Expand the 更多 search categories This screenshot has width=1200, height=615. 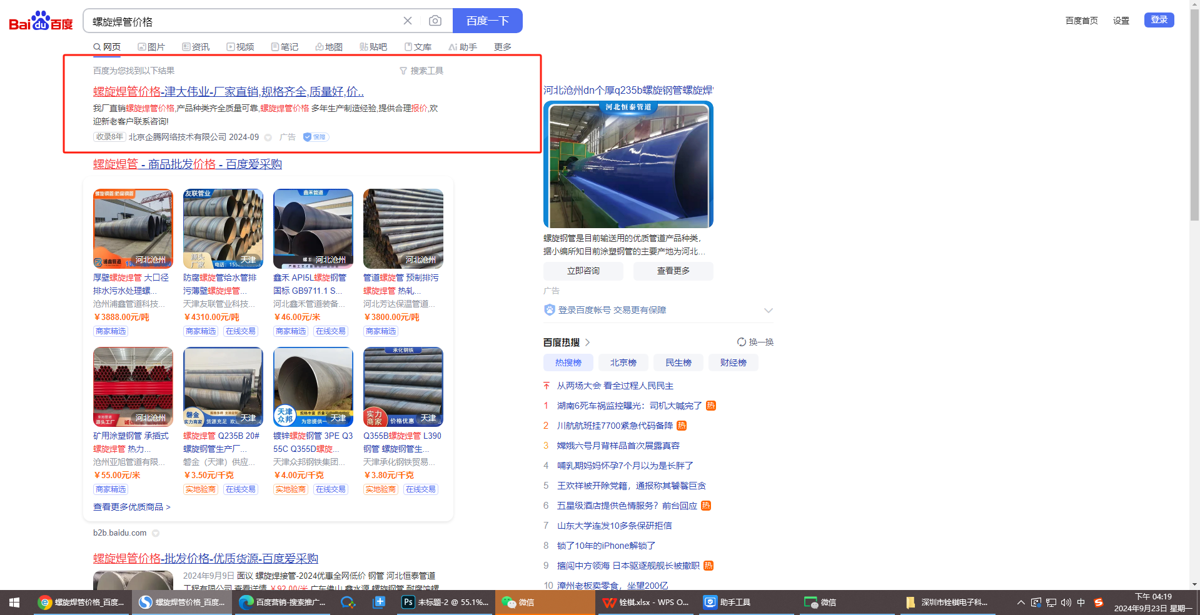point(503,47)
